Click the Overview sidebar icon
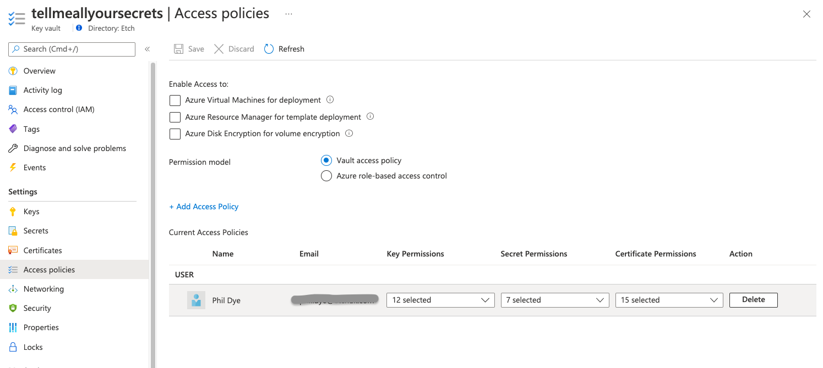This screenshot has height=368, width=823. (13, 71)
